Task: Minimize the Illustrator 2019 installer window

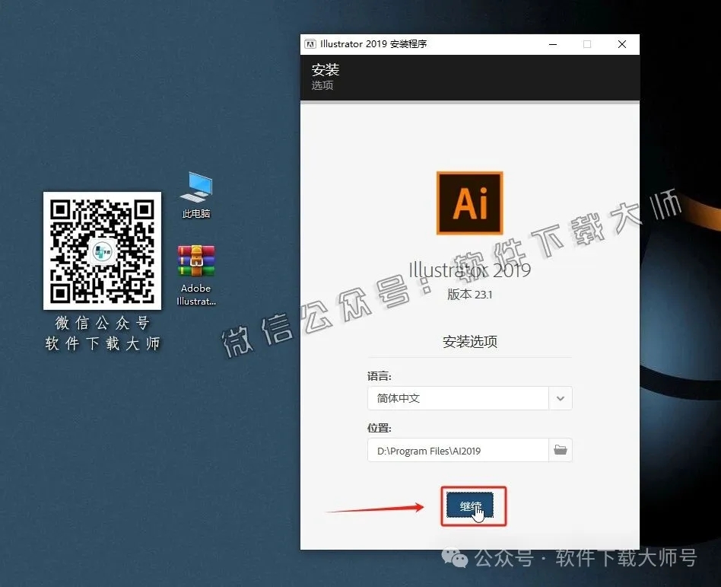Action: pyautogui.click(x=552, y=44)
